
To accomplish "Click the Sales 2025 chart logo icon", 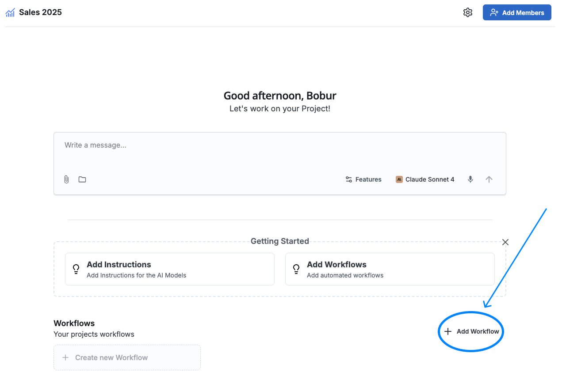I will 10,12.
